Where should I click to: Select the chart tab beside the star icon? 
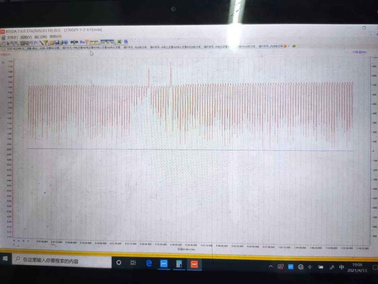click(270, 46)
